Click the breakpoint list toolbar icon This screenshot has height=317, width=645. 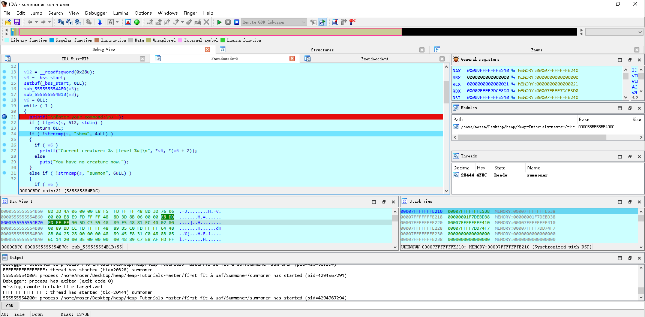[335, 22]
